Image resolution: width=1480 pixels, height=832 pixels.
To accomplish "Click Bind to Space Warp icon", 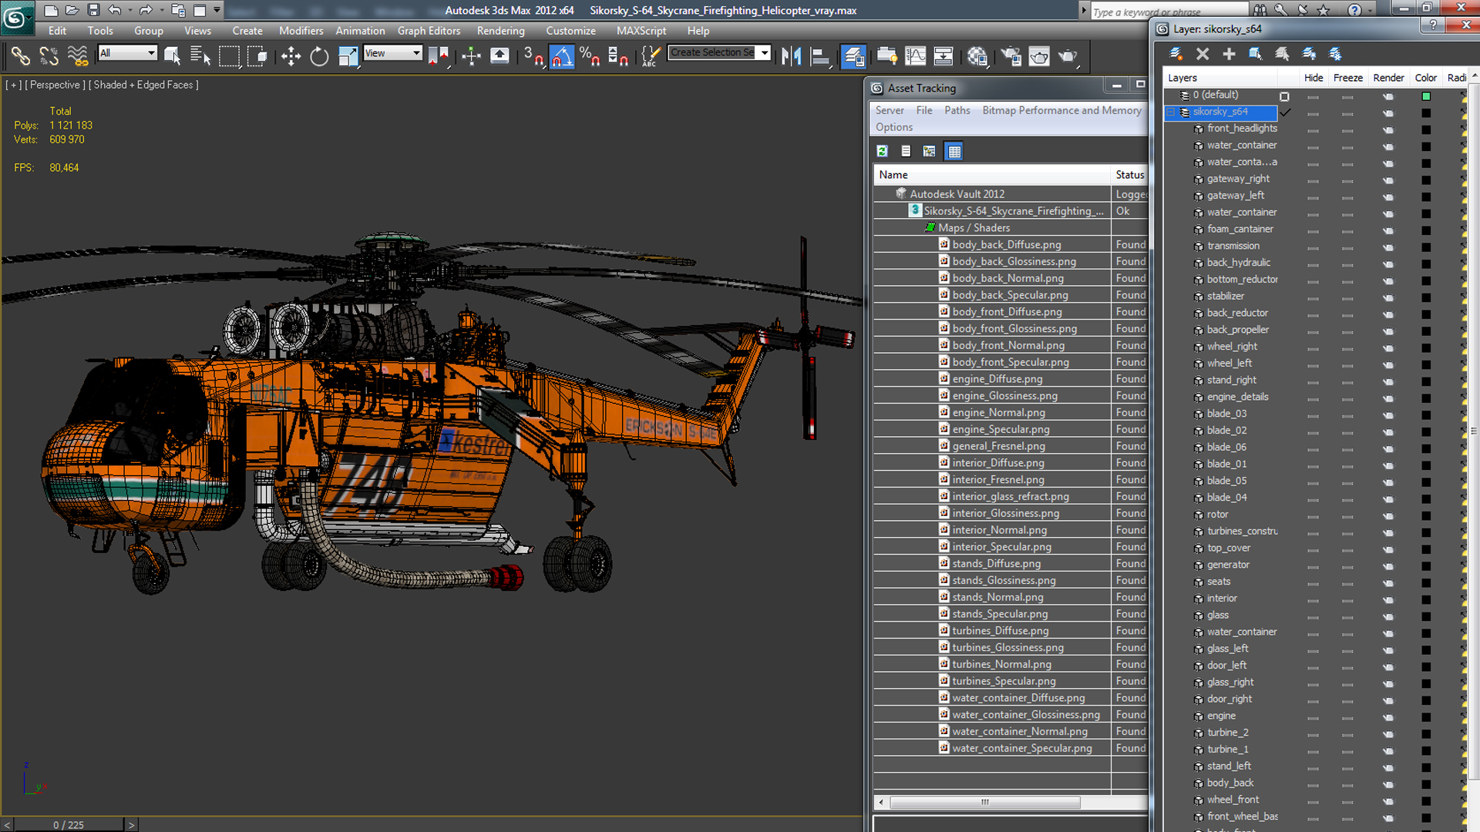I will pos(78,56).
